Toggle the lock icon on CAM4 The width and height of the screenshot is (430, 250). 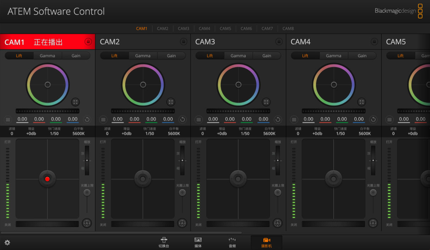(x=374, y=41)
